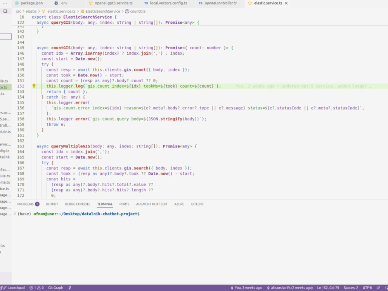The image size is (388, 291).
Task: Click the elastic.service.ts tab file icon
Action: [x=249, y=3]
